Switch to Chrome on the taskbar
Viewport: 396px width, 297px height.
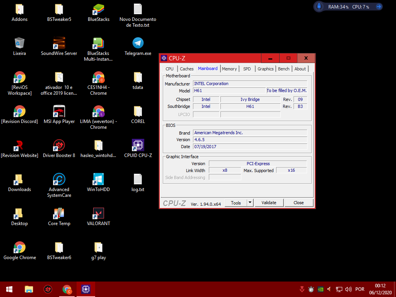67,289
